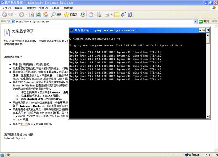Click the Print icon in toolbar
The width and height of the screenshot is (218, 157).
(99, 15)
